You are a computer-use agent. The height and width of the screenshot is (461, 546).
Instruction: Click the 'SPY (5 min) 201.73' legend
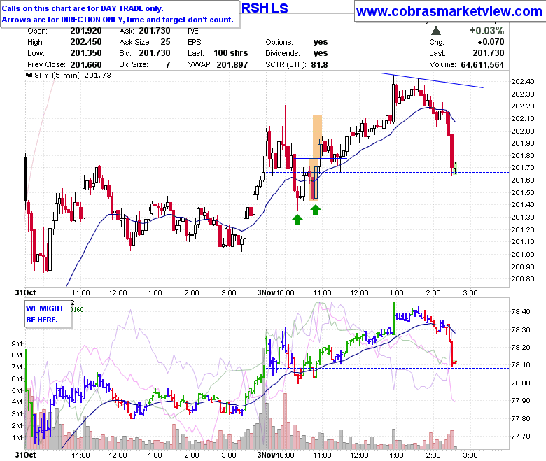[73, 75]
